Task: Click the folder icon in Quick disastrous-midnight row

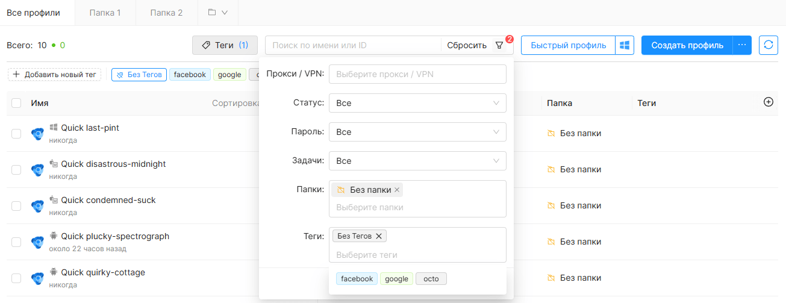Action: click(551, 170)
